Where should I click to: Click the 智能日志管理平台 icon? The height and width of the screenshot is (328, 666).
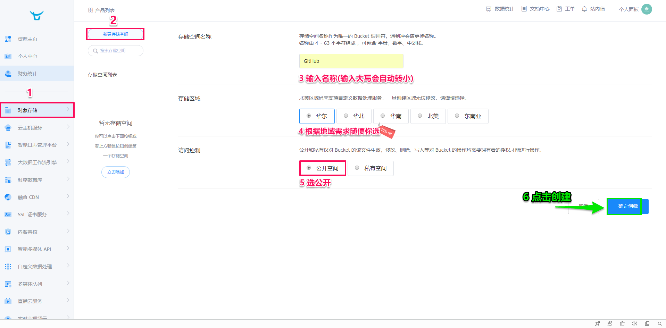(x=8, y=145)
